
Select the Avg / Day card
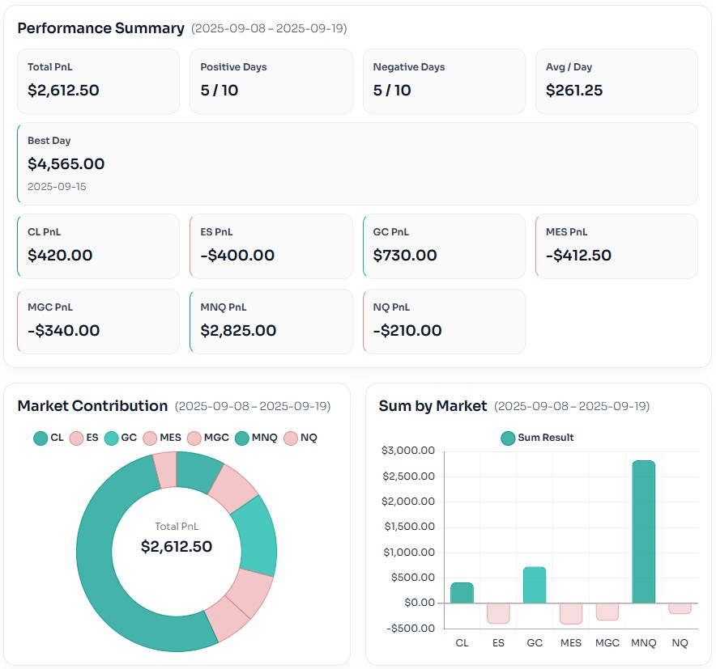(616, 81)
